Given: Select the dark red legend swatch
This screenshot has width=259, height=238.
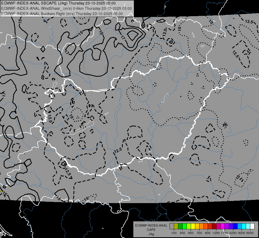Looking at the screenshot, I should [x=214, y=226].
